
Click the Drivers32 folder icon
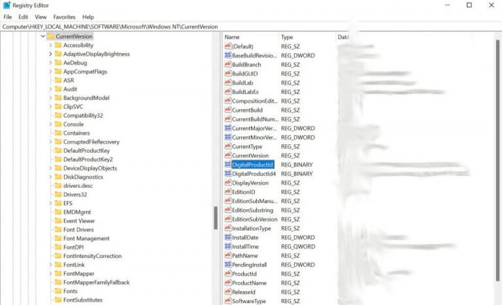click(x=58, y=194)
